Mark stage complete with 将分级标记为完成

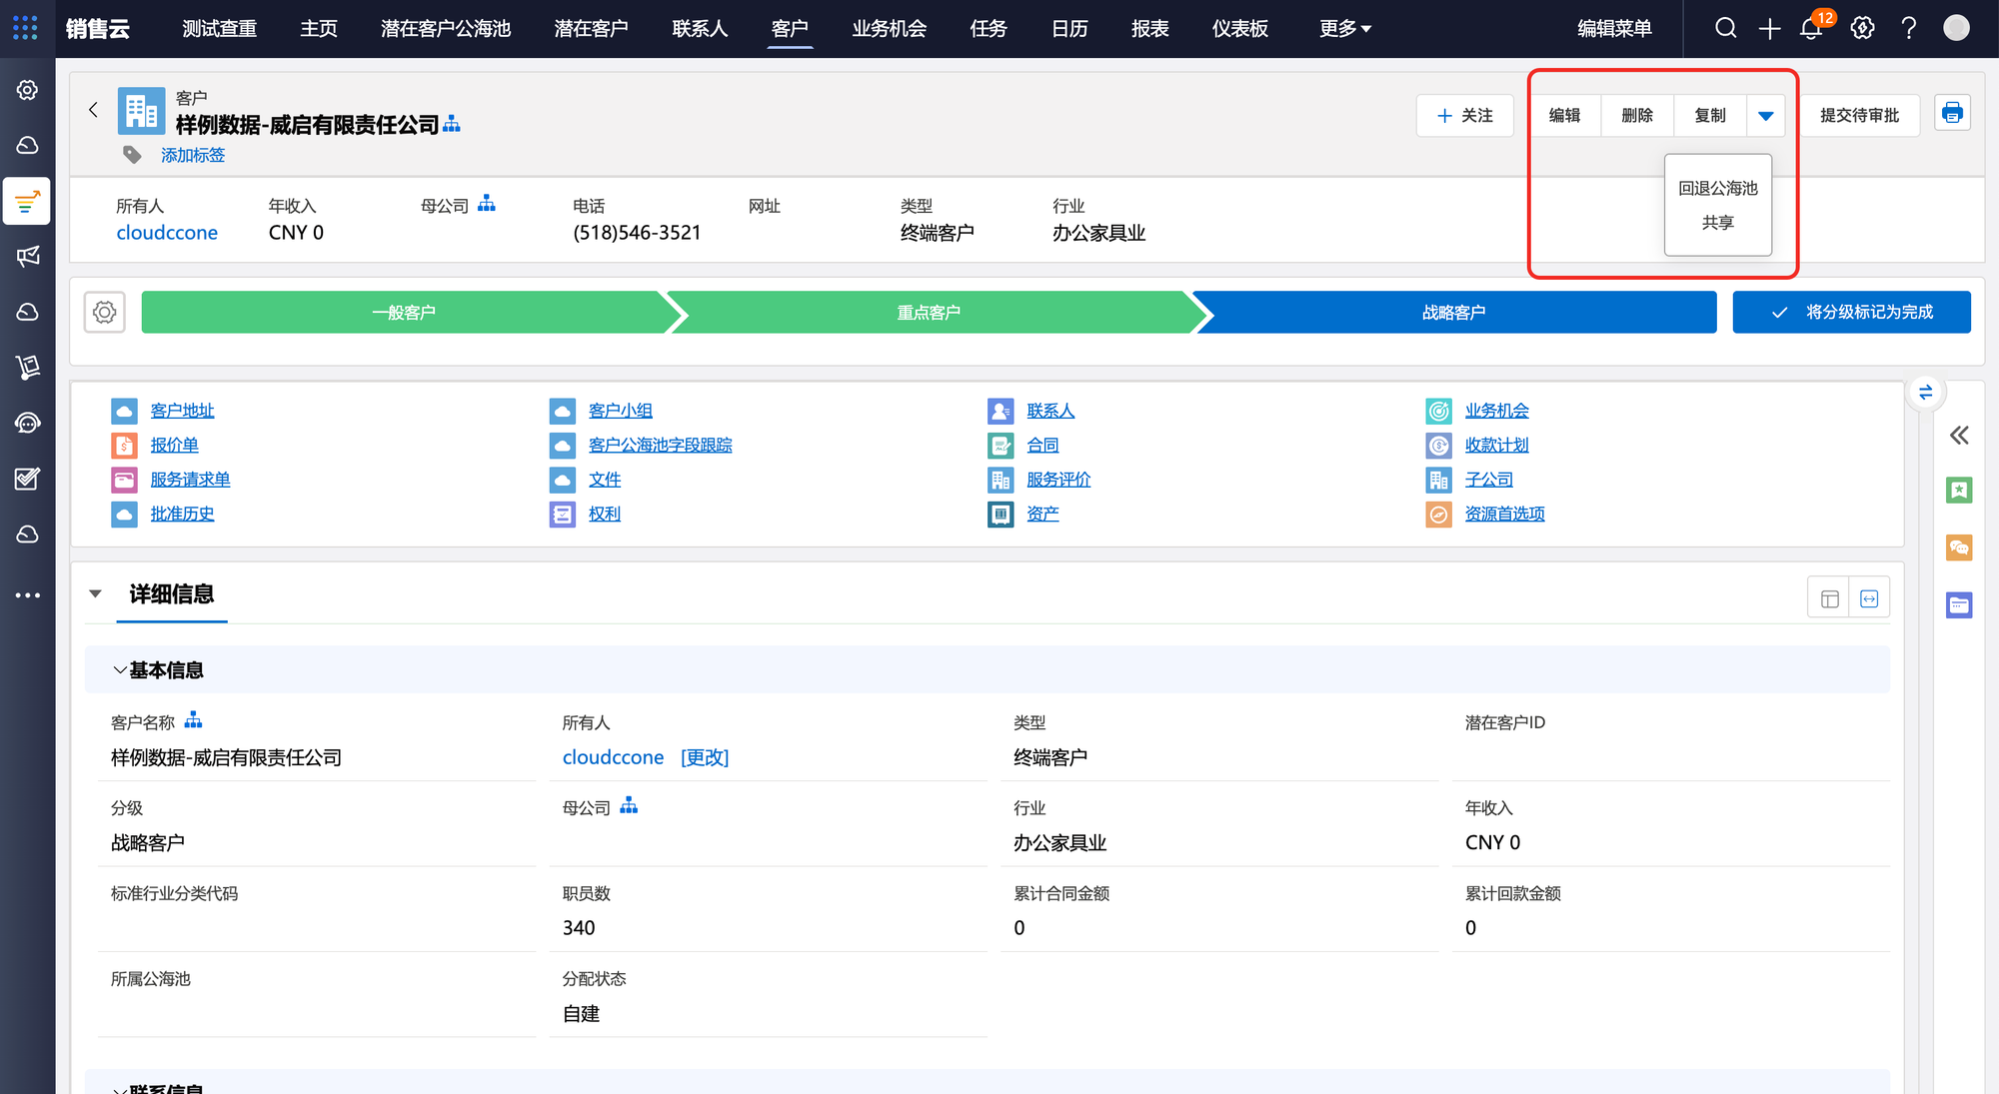(x=1851, y=313)
